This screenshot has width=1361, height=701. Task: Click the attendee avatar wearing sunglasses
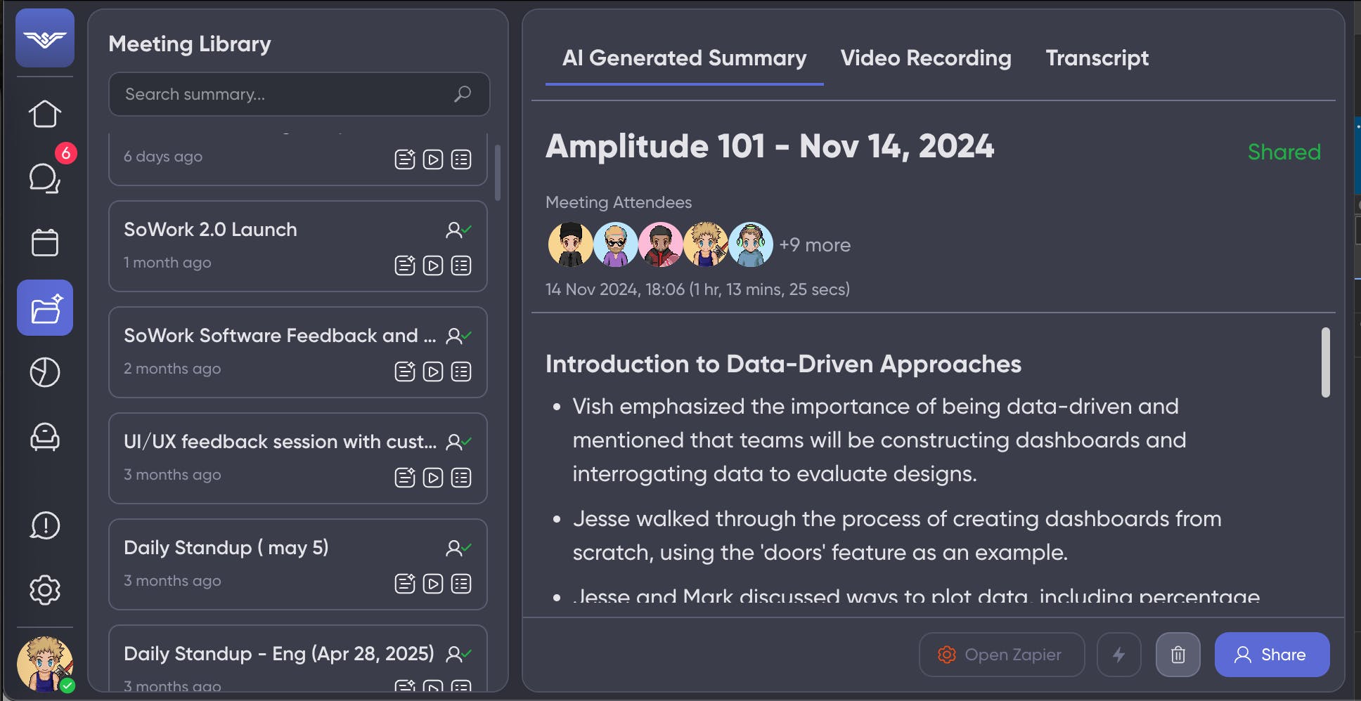click(615, 244)
